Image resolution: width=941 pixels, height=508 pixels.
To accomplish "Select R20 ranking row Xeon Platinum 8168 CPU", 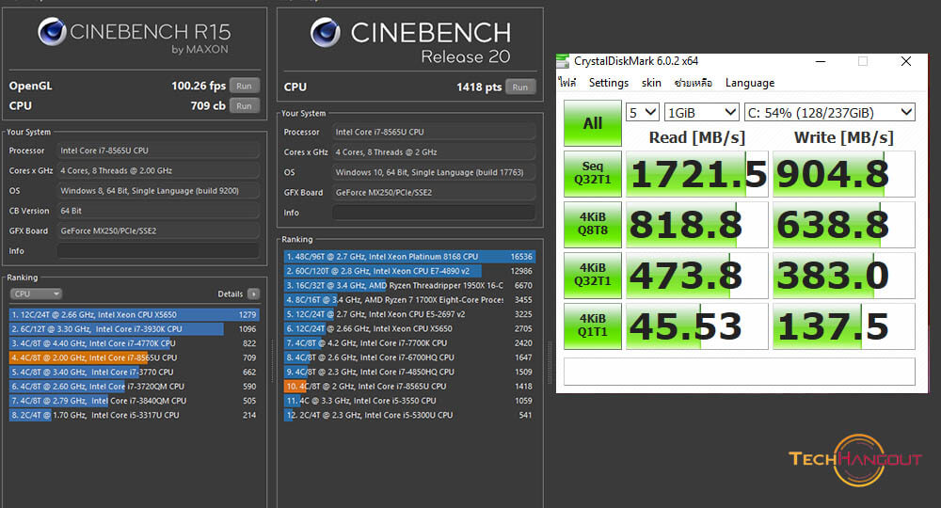I will click(409, 256).
